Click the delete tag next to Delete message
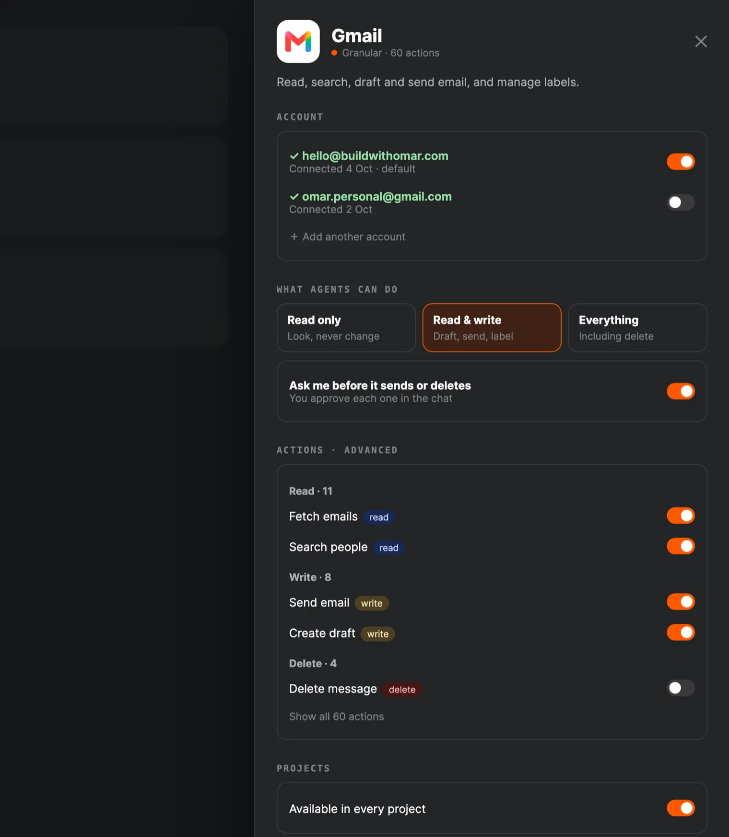 [402, 690]
